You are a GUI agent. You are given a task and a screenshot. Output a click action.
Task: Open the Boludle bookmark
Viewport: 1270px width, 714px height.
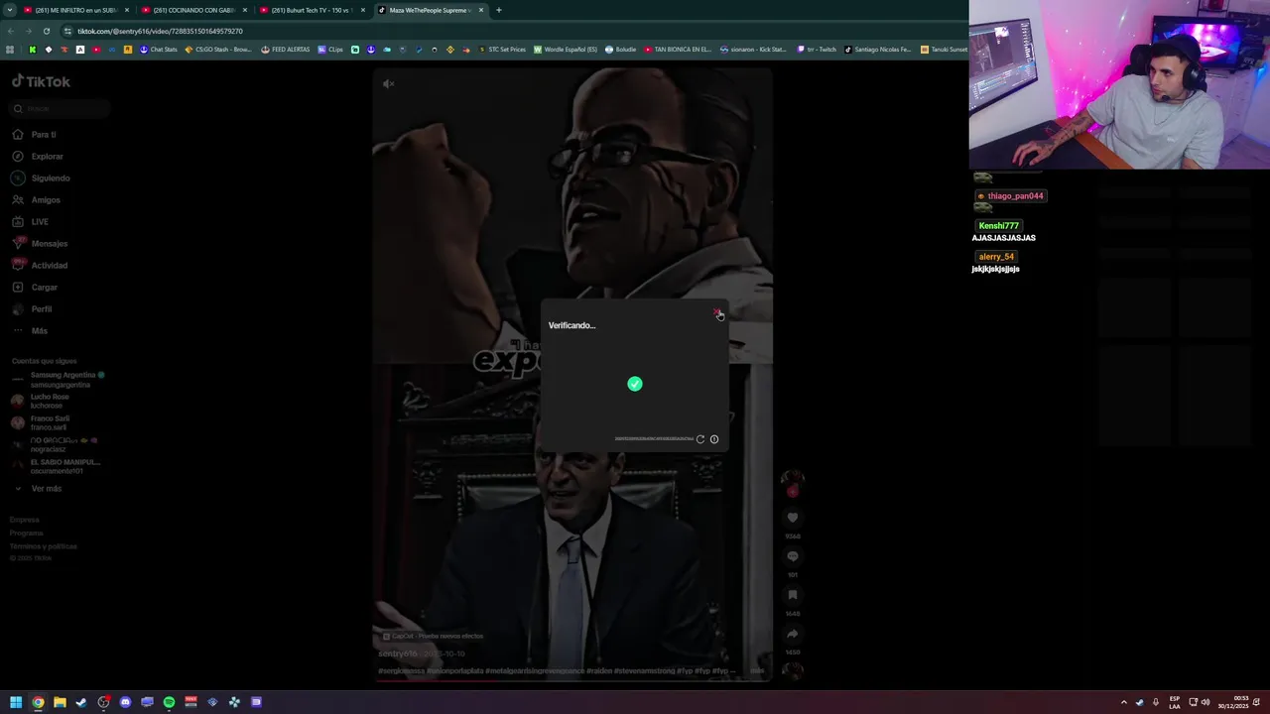click(x=620, y=50)
